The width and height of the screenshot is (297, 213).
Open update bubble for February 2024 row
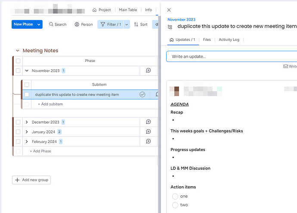[x=148, y=141]
